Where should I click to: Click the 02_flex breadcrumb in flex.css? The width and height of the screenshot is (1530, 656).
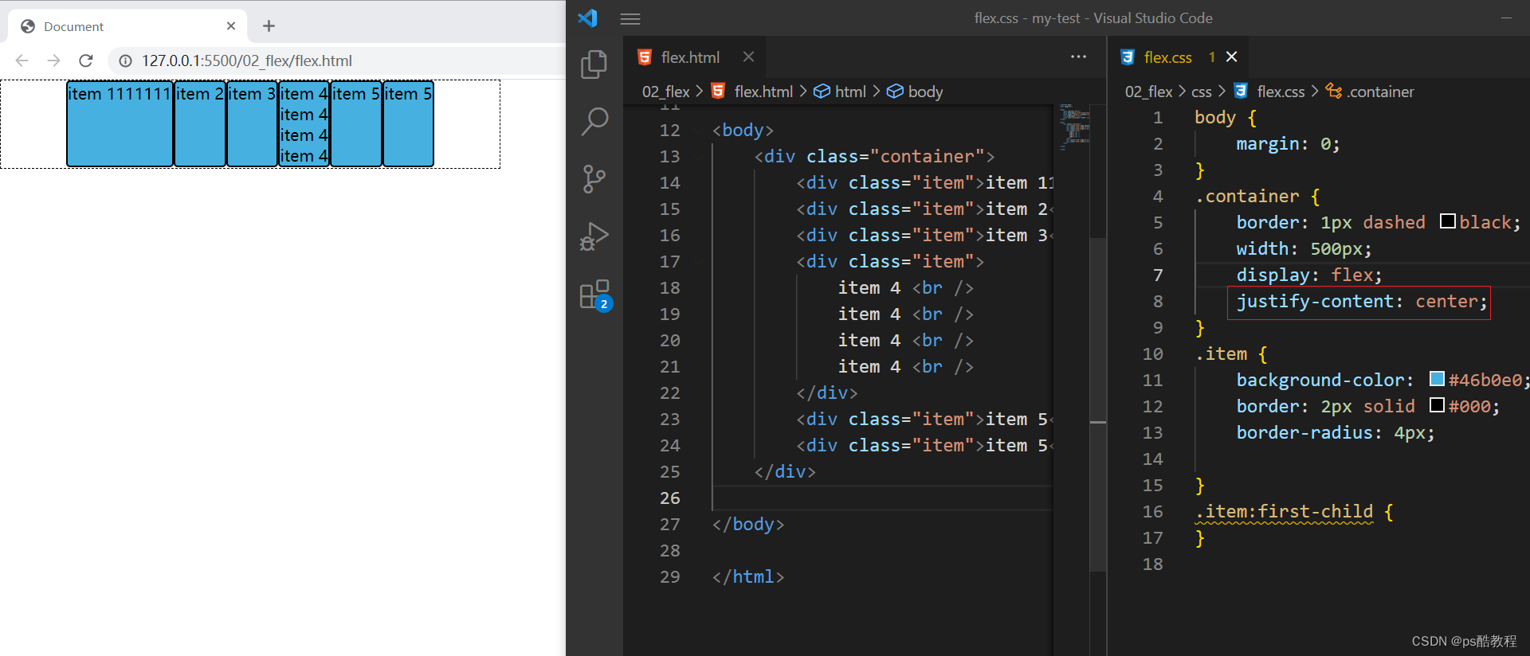[1148, 92]
